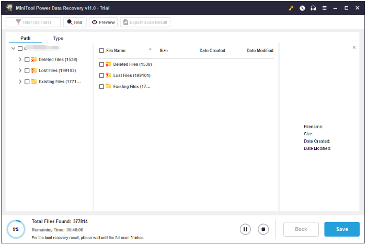Close the file preview panel
This screenshot has height=245, width=367.
[x=354, y=48]
